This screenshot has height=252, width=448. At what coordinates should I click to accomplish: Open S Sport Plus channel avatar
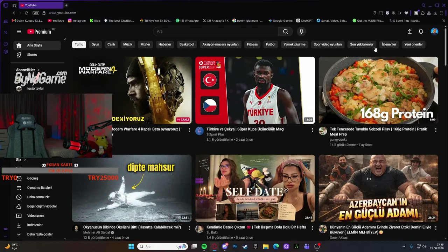(199, 131)
